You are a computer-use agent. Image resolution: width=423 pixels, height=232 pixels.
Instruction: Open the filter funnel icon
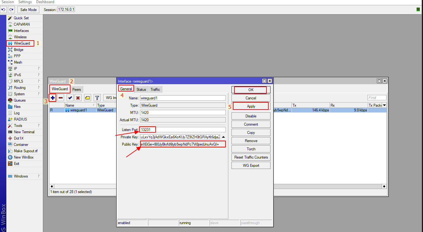pos(97,98)
